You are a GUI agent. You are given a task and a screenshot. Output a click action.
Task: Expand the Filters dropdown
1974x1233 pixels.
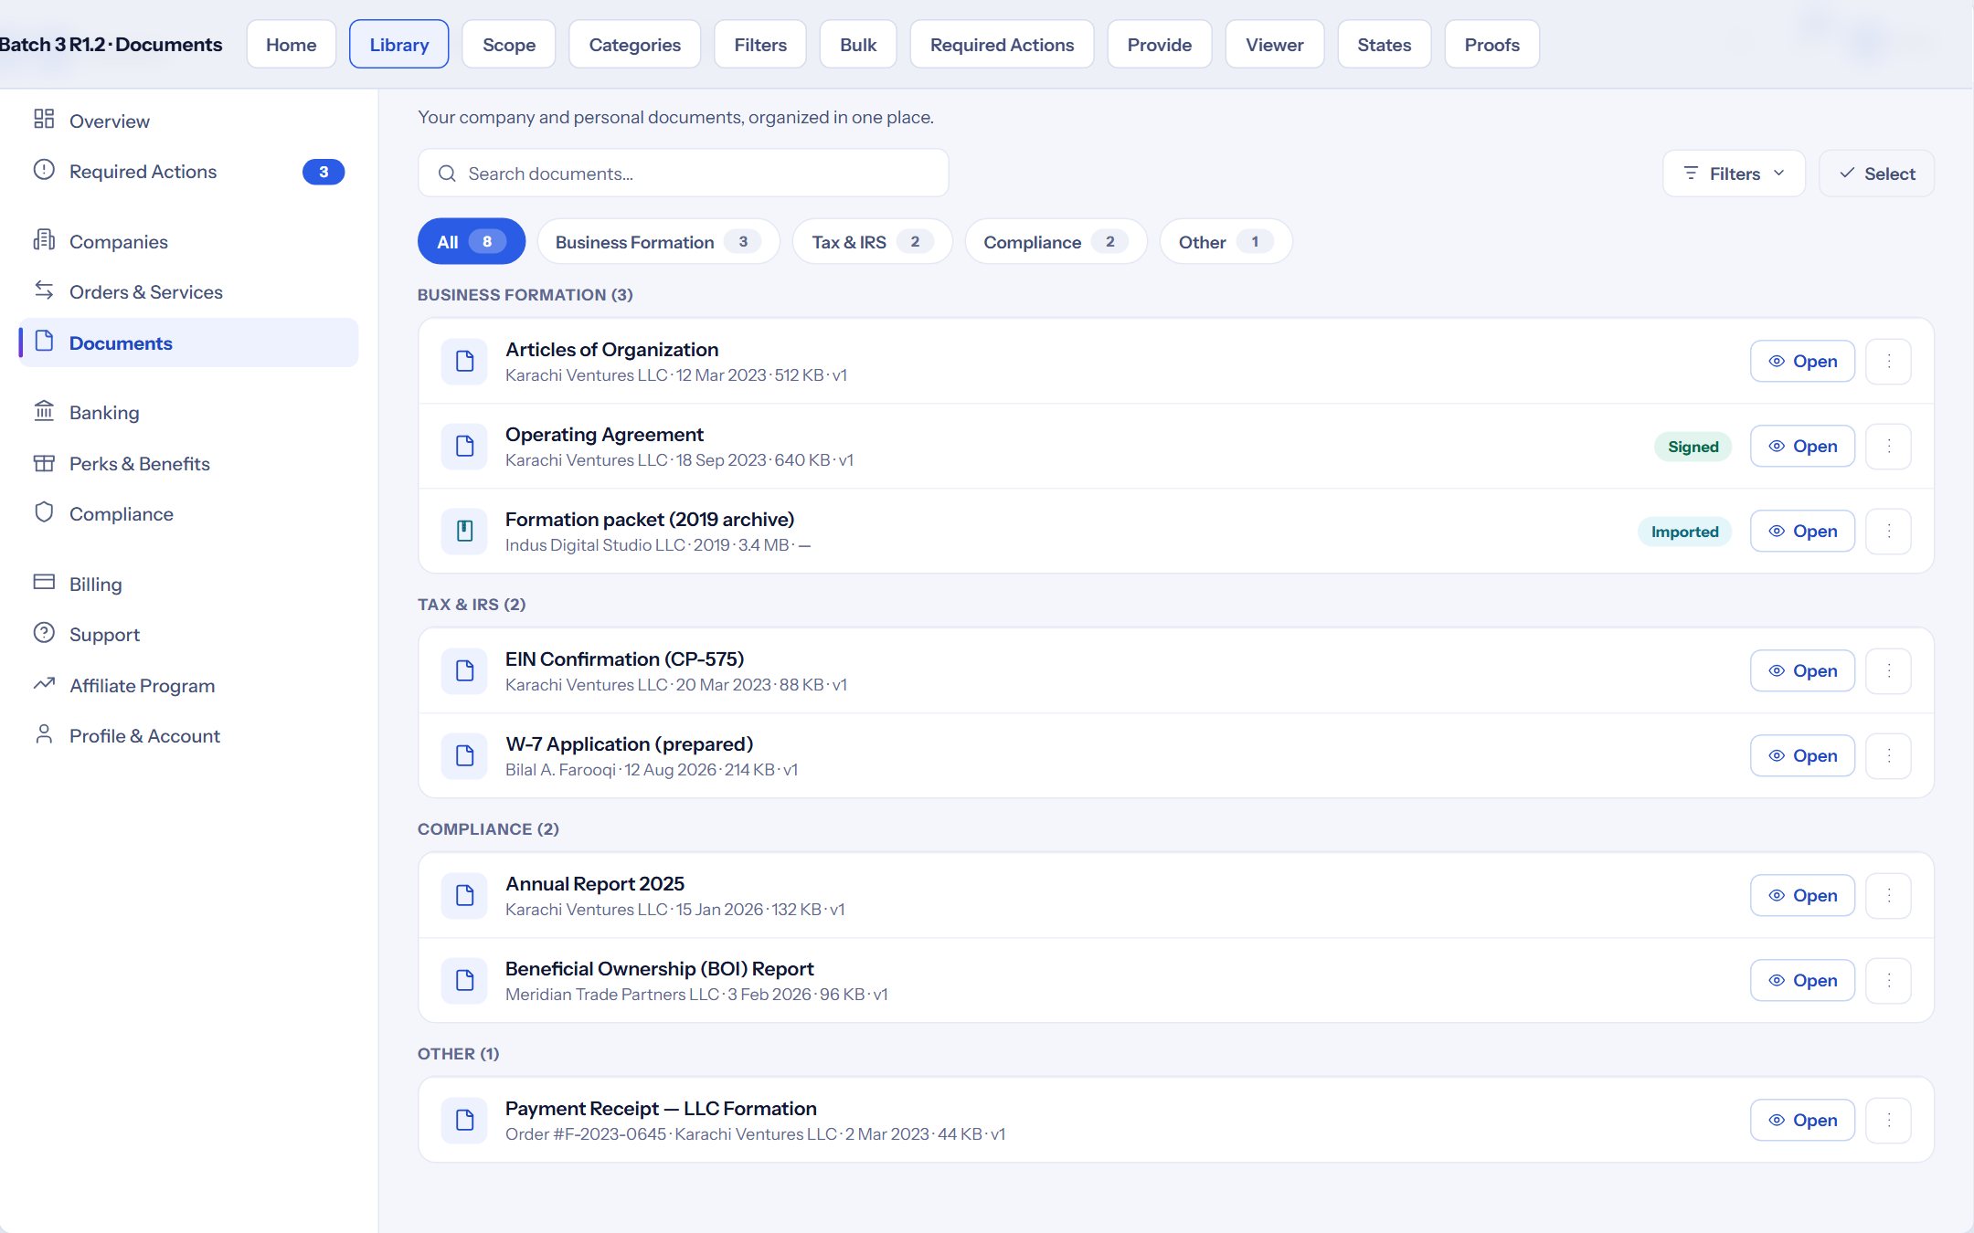[x=1734, y=174]
